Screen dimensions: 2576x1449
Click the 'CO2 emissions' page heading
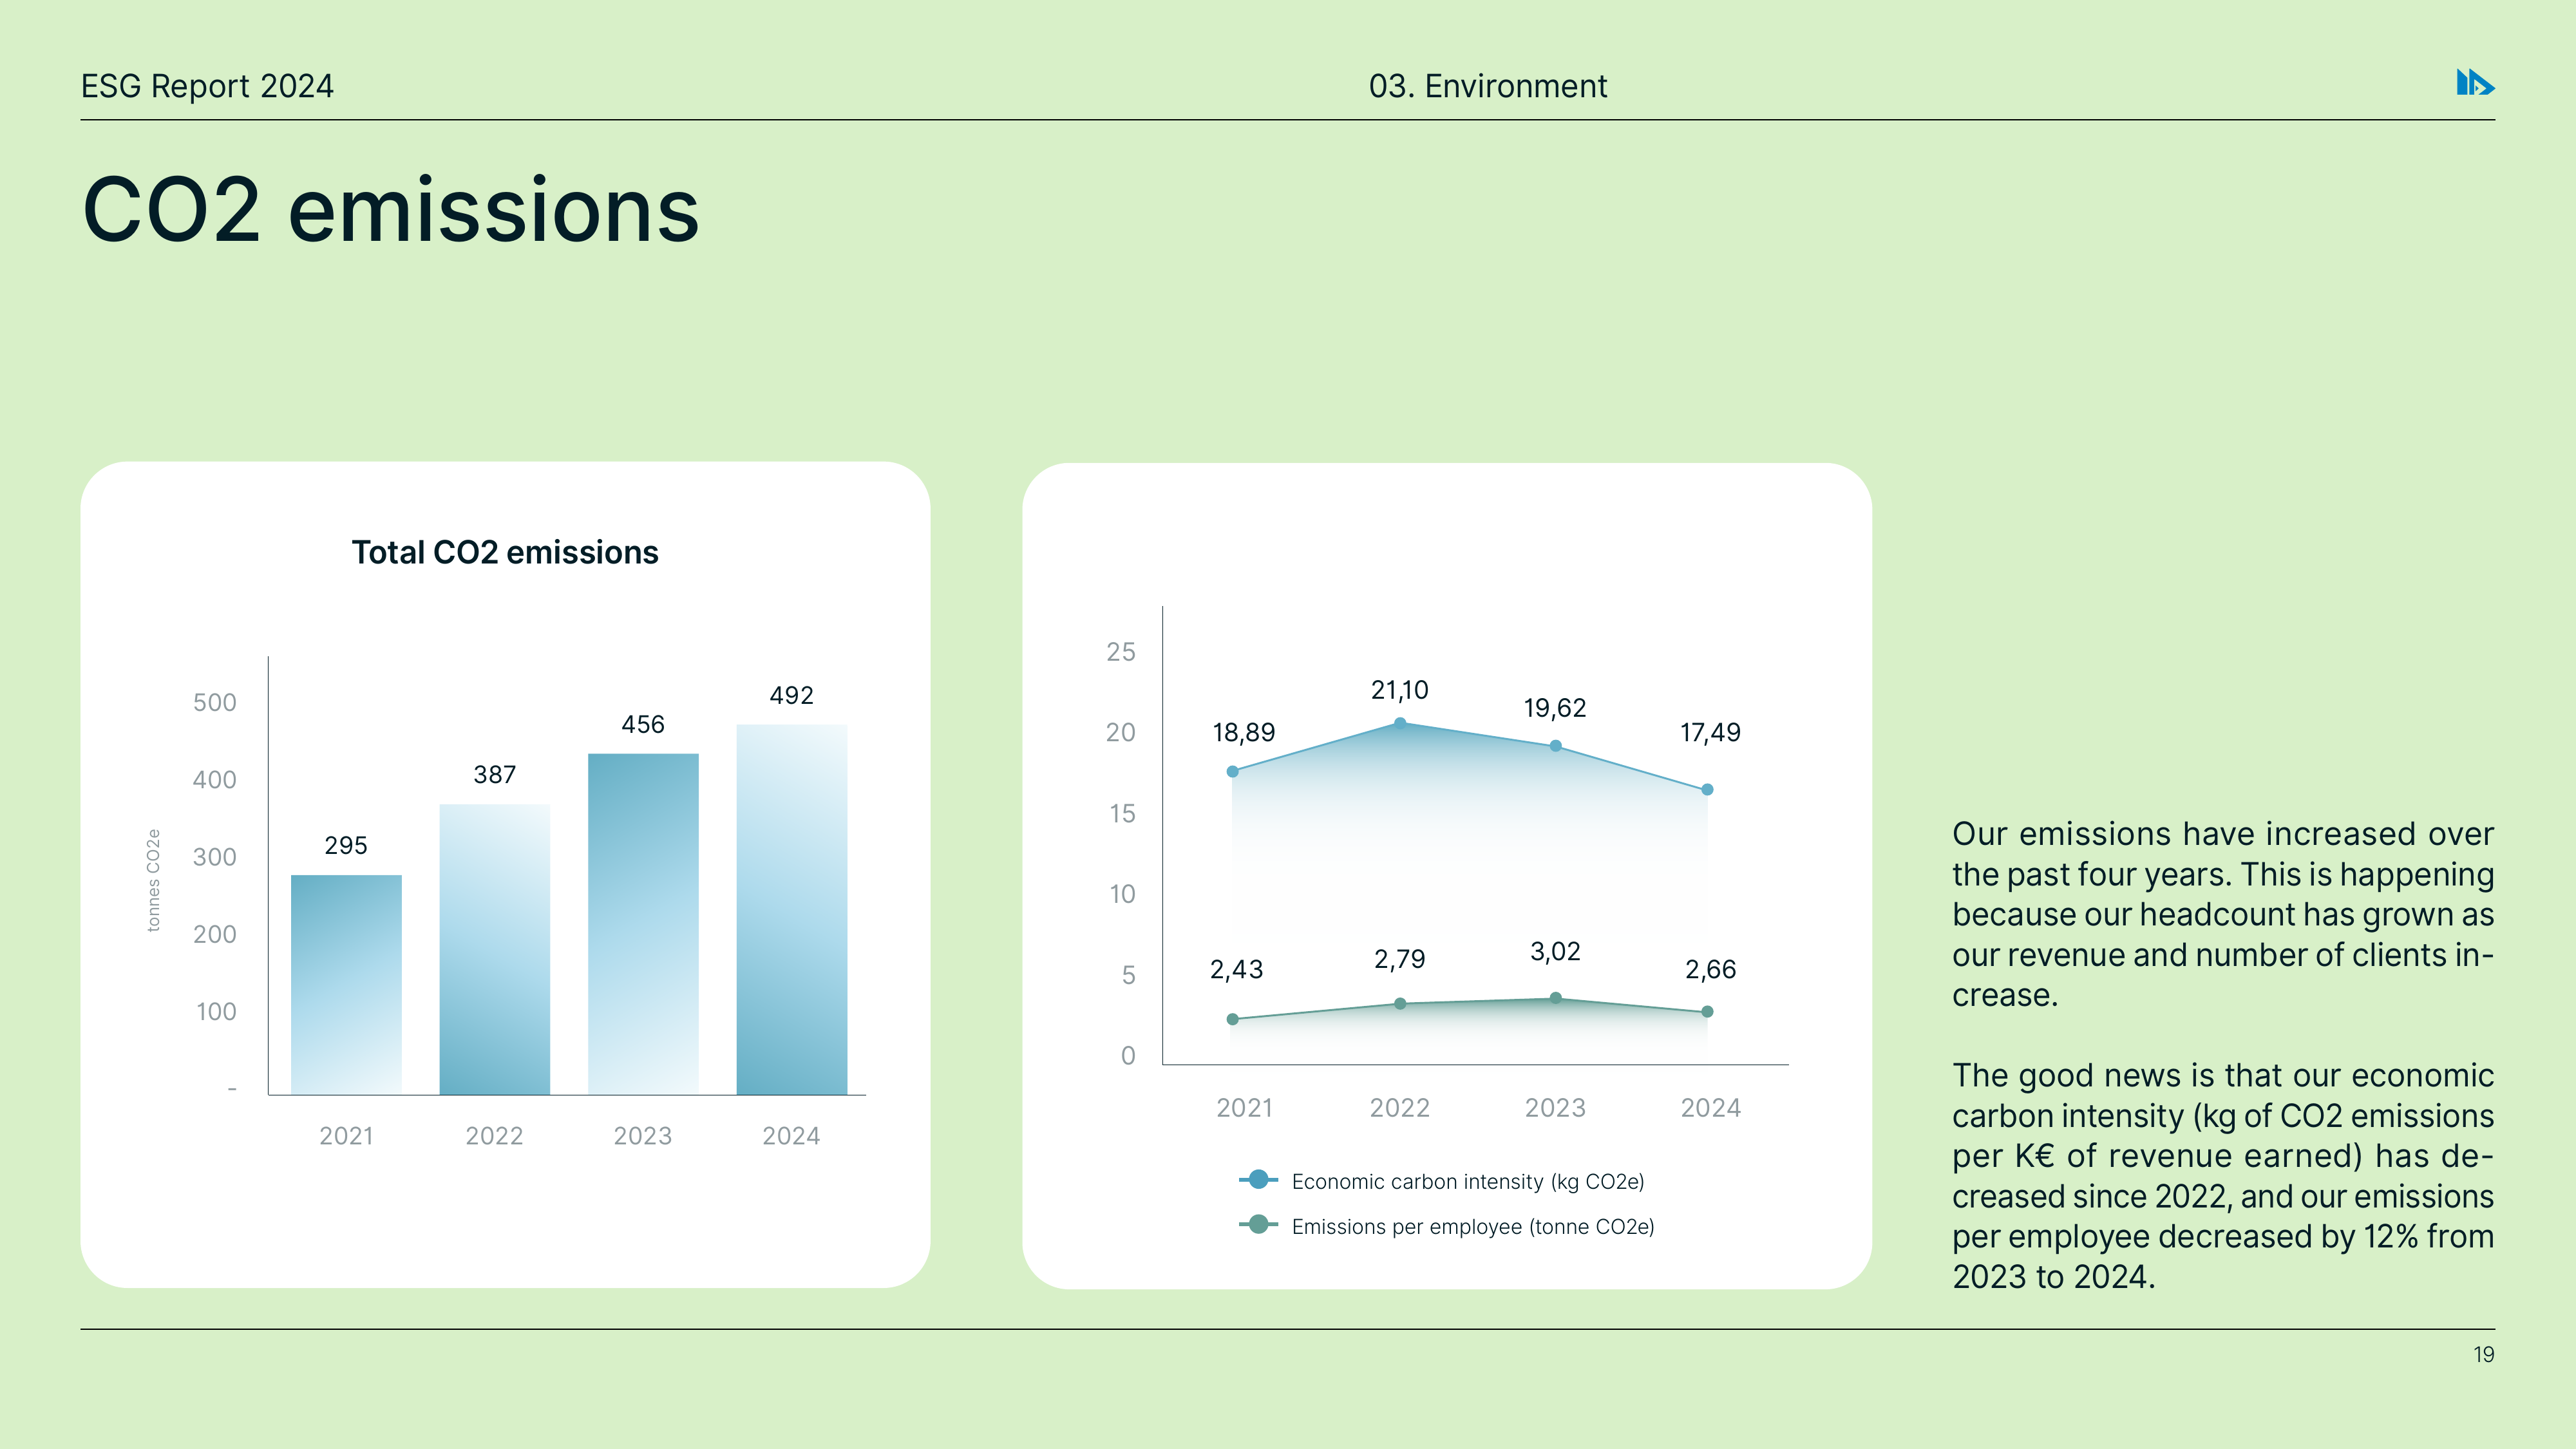coord(391,210)
